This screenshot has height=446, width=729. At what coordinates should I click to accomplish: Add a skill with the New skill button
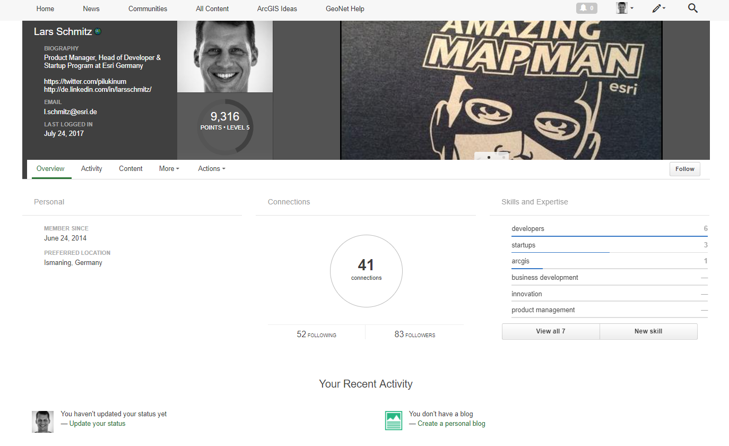648,331
